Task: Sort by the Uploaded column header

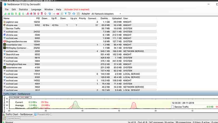Action: click(x=117, y=18)
